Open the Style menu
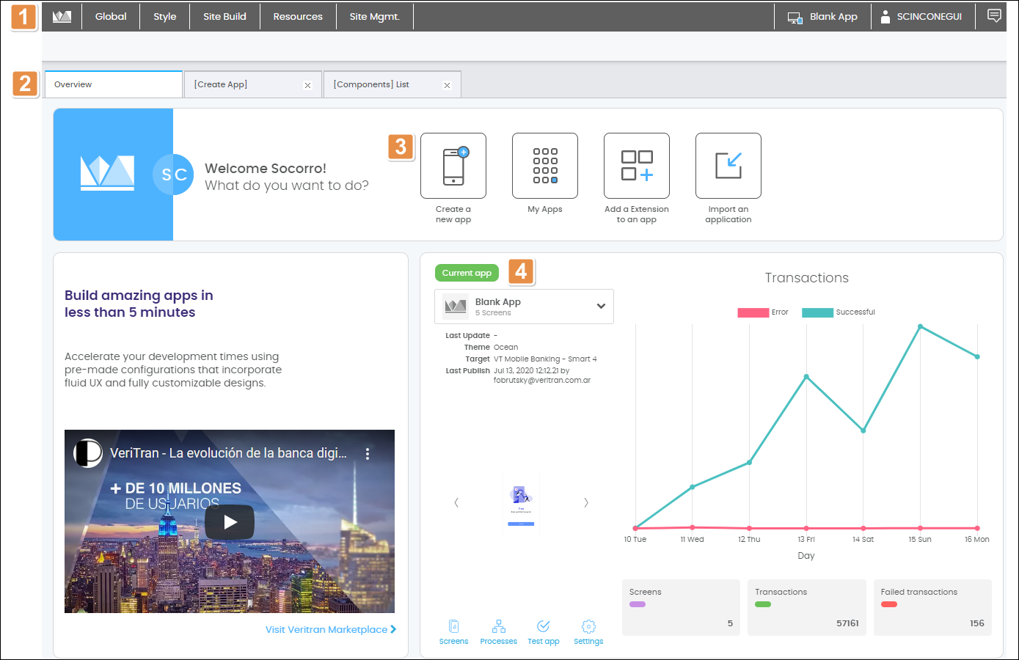 point(165,16)
